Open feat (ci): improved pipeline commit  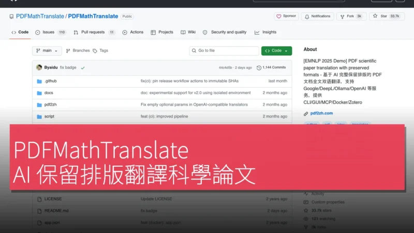click(x=164, y=116)
